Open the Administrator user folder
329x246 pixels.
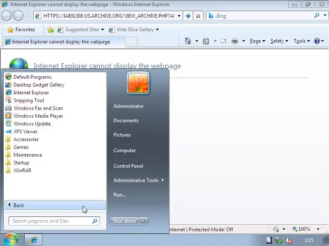click(129, 106)
